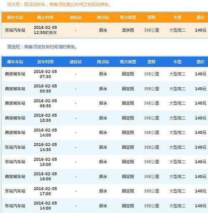
Task: Select 乘车车站 header in blue table
Action: click(x=15, y=62)
